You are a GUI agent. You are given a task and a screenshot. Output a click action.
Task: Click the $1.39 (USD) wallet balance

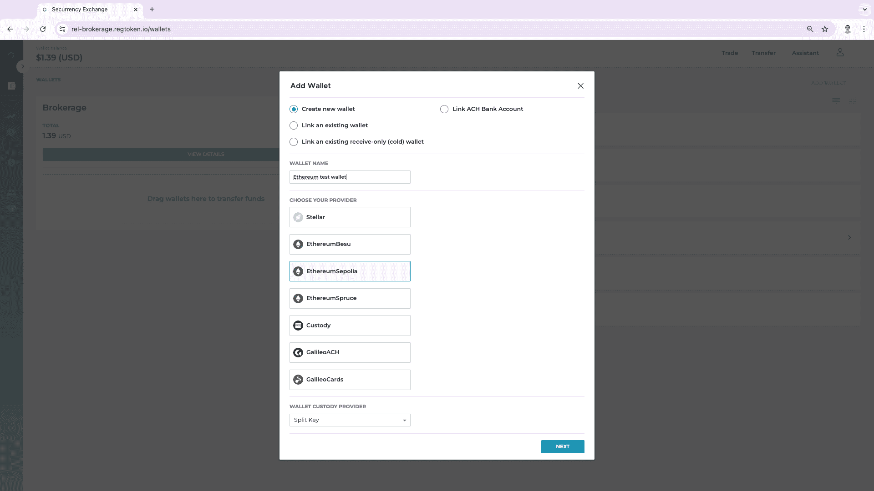point(59,58)
